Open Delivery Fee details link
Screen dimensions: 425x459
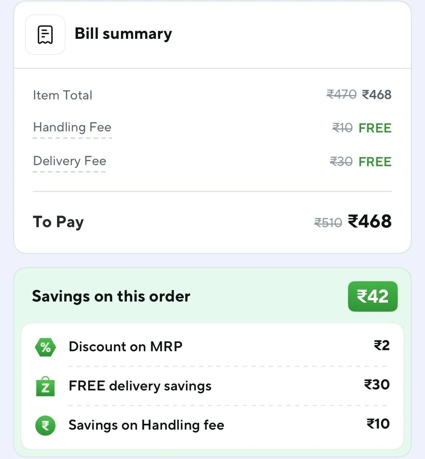70,161
